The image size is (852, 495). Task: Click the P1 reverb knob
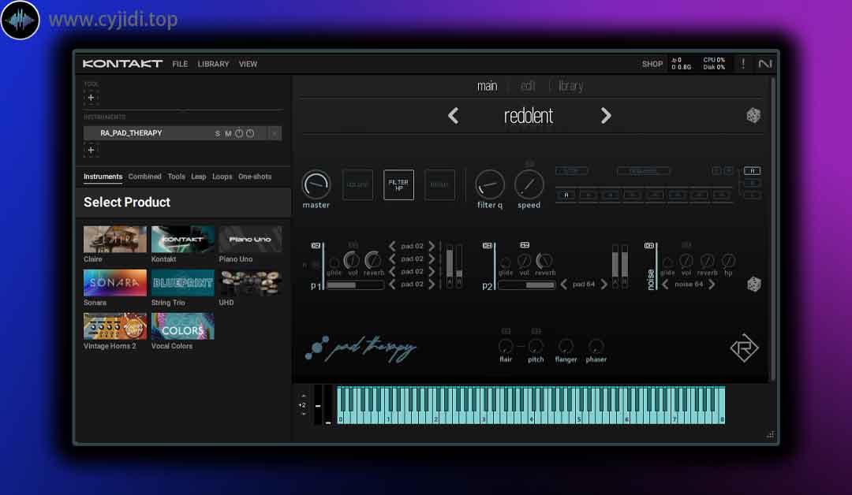(x=372, y=260)
